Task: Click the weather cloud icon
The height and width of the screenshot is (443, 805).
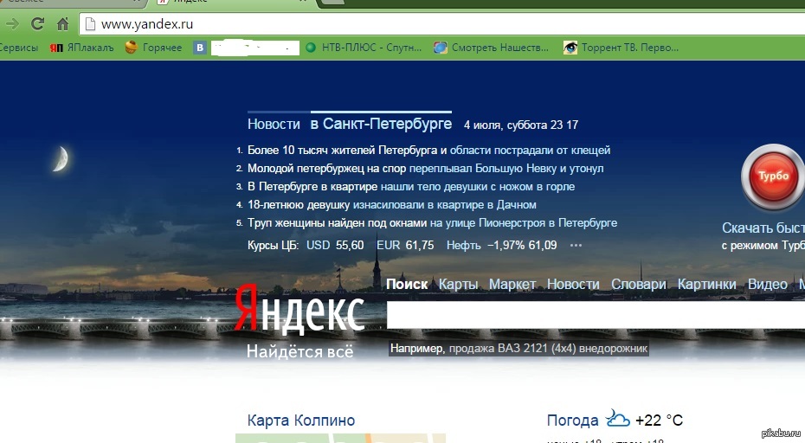Action: point(618,419)
